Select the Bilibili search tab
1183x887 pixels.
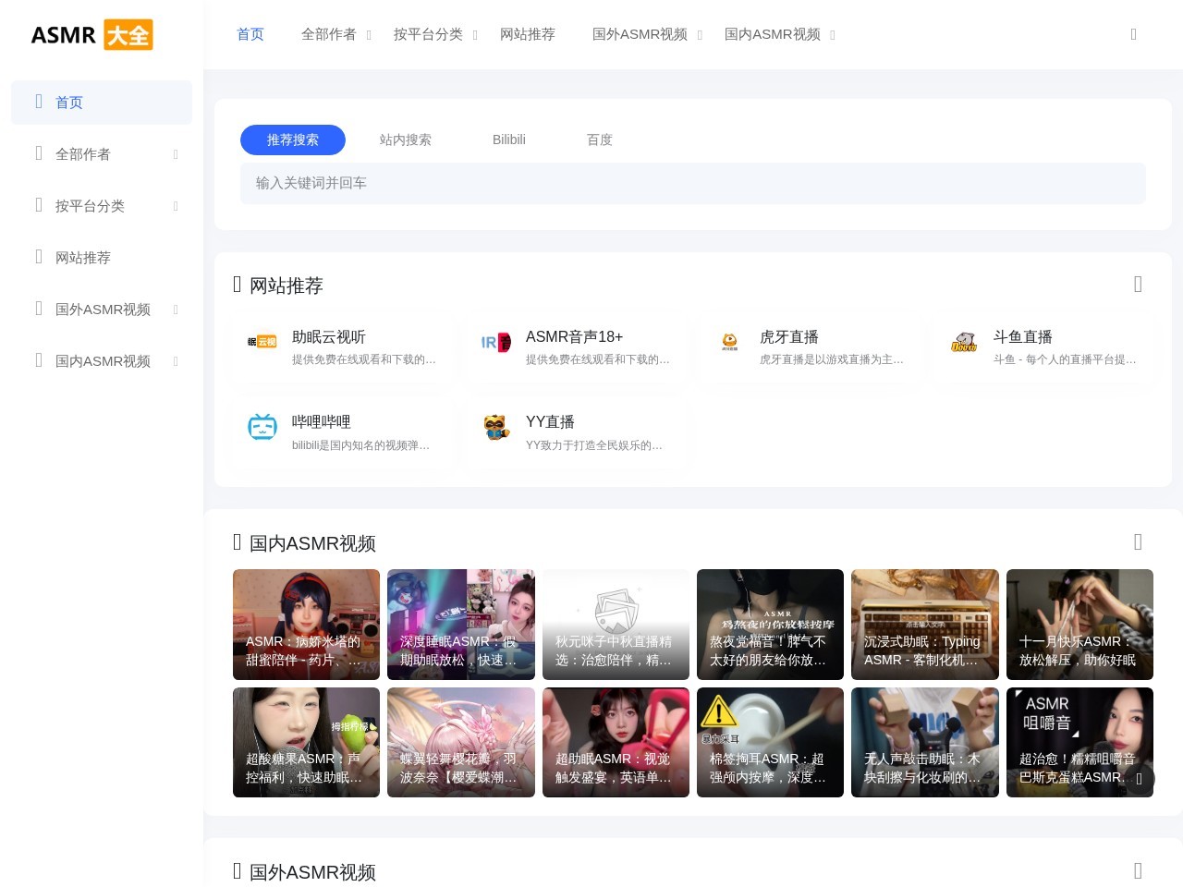(509, 140)
